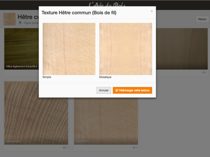This screenshot has height=157, width=210.
Task: Click the tree icon beside Fagus sylvatica
Action: coord(20,23)
